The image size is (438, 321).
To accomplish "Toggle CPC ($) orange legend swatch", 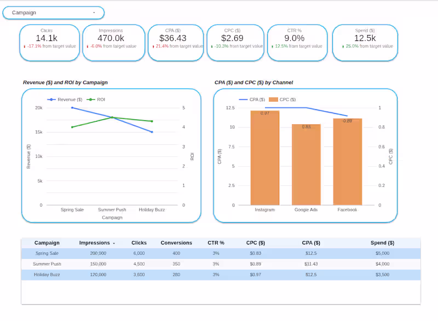I will (273, 100).
